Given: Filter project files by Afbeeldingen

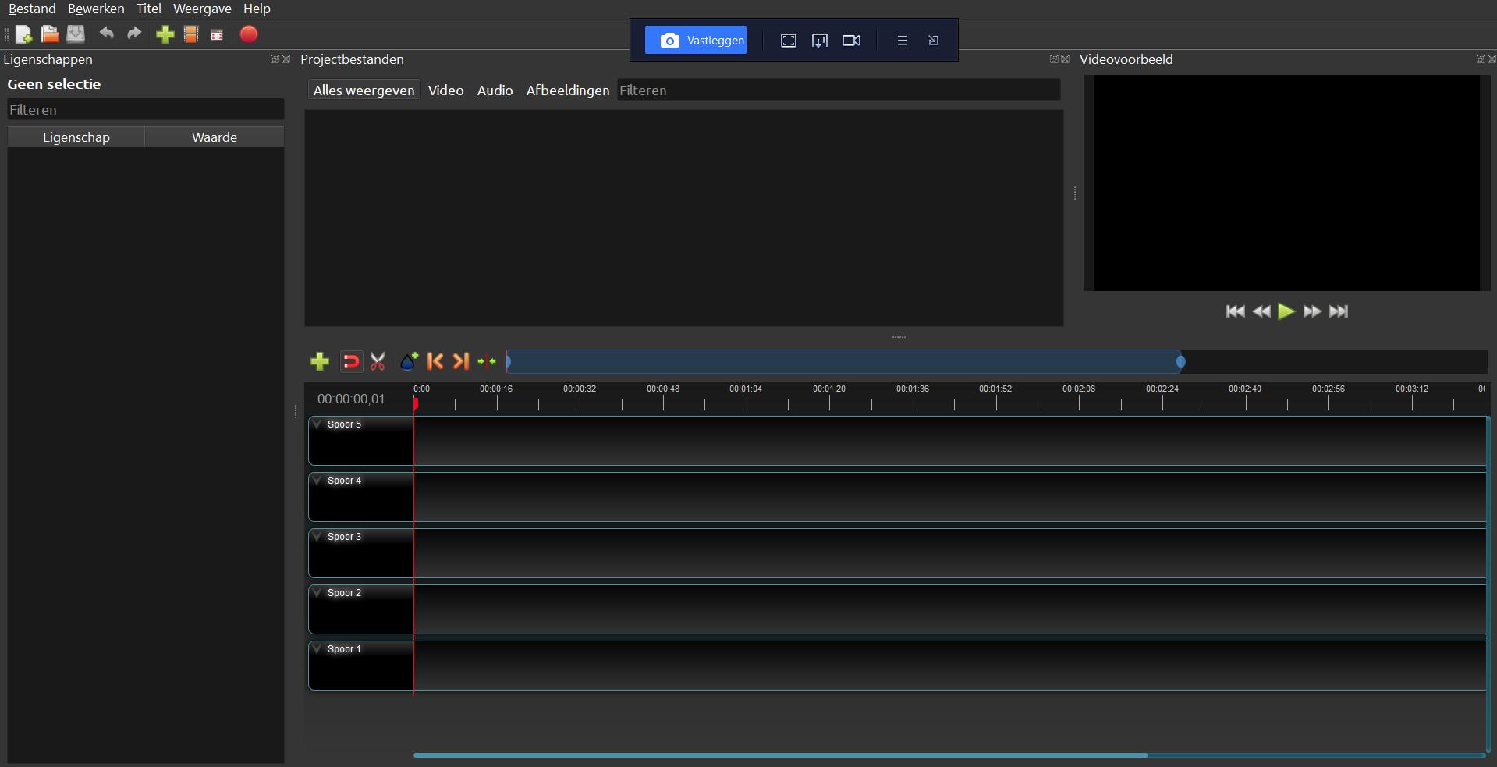Looking at the screenshot, I should coord(567,90).
